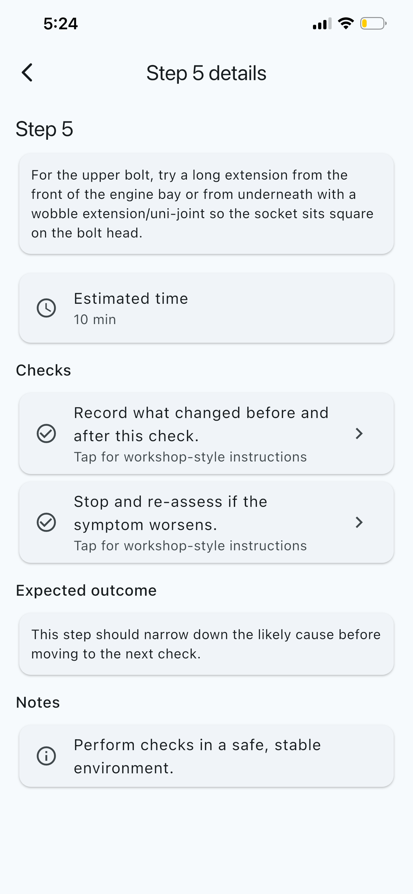Screen dimensions: 413x894
Task: Open workshop instructions for first check
Action: tap(206, 433)
